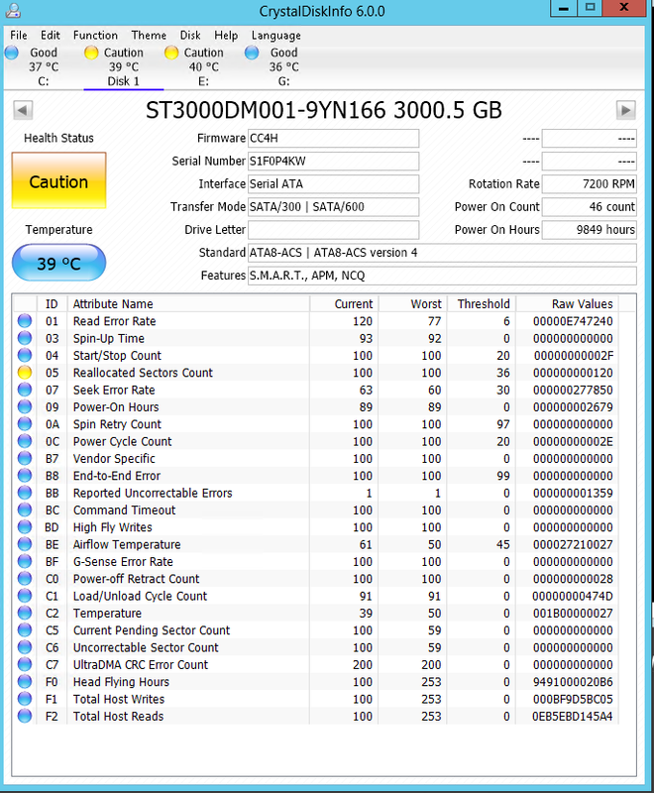Click status icon of Spin Retry Count row
Image resolution: width=654 pixels, height=793 pixels.
pos(24,424)
